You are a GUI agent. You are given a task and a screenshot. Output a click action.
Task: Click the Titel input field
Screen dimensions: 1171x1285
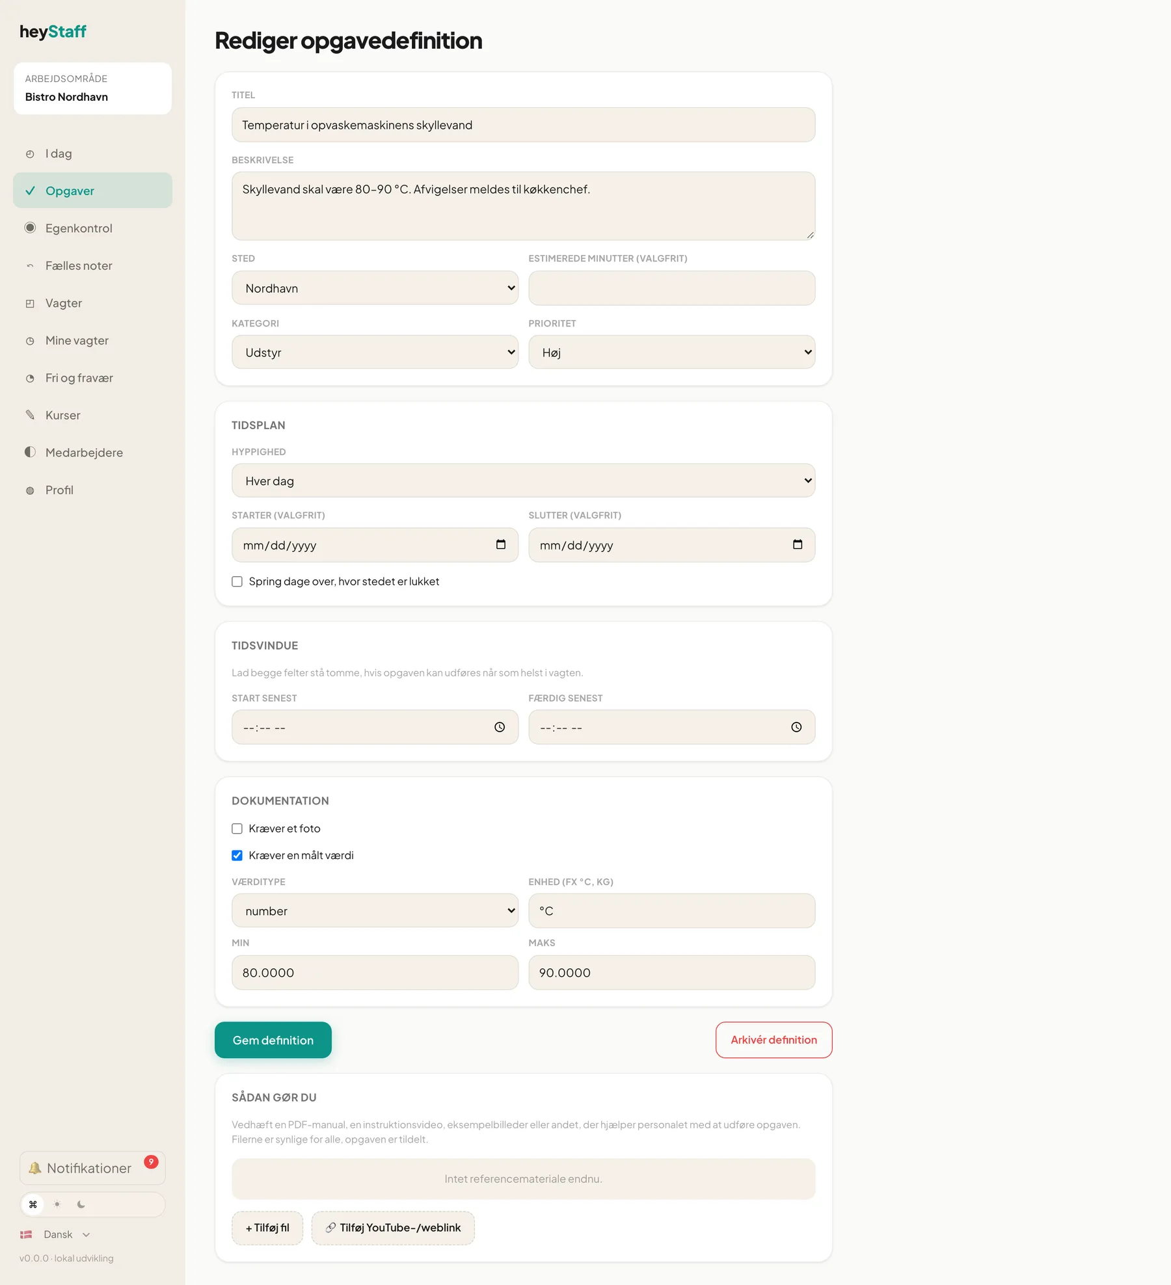[523, 125]
